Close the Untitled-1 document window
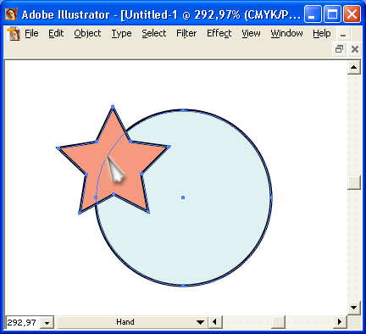The width and height of the screenshot is (366, 334). (355, 49)
